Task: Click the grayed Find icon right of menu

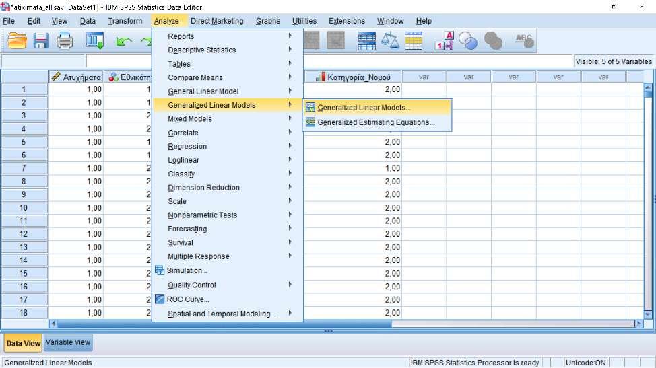Action: tap(312, 41)
